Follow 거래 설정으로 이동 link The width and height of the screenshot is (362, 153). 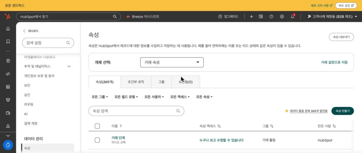(x=334, y=62)
